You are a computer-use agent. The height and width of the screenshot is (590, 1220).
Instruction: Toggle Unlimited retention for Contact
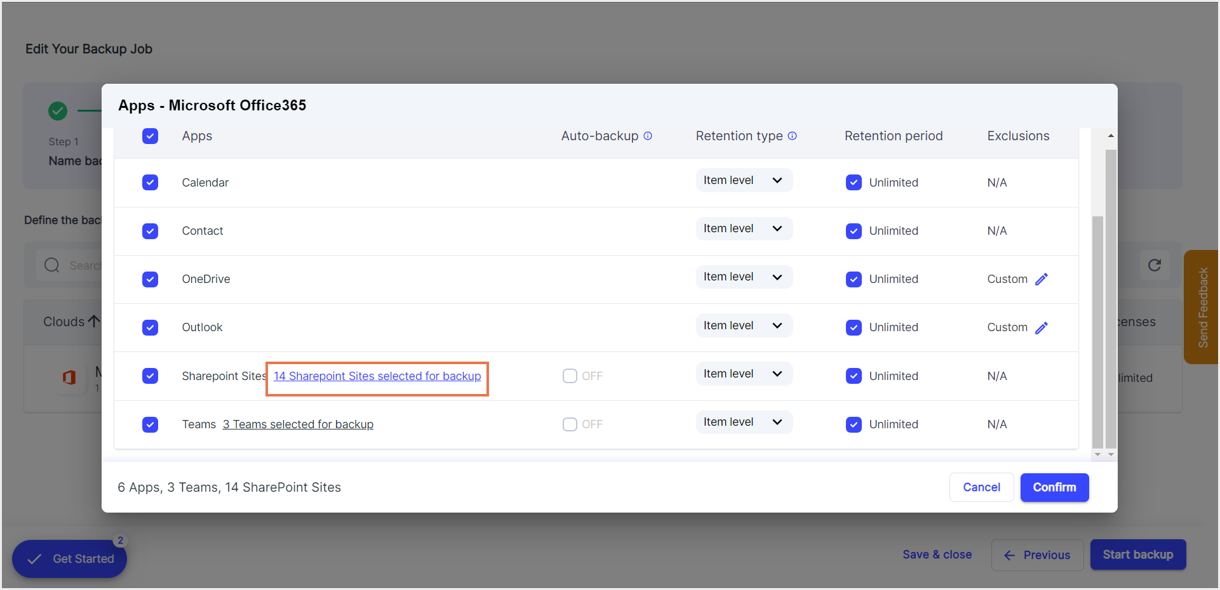click(x=854, y=231)
